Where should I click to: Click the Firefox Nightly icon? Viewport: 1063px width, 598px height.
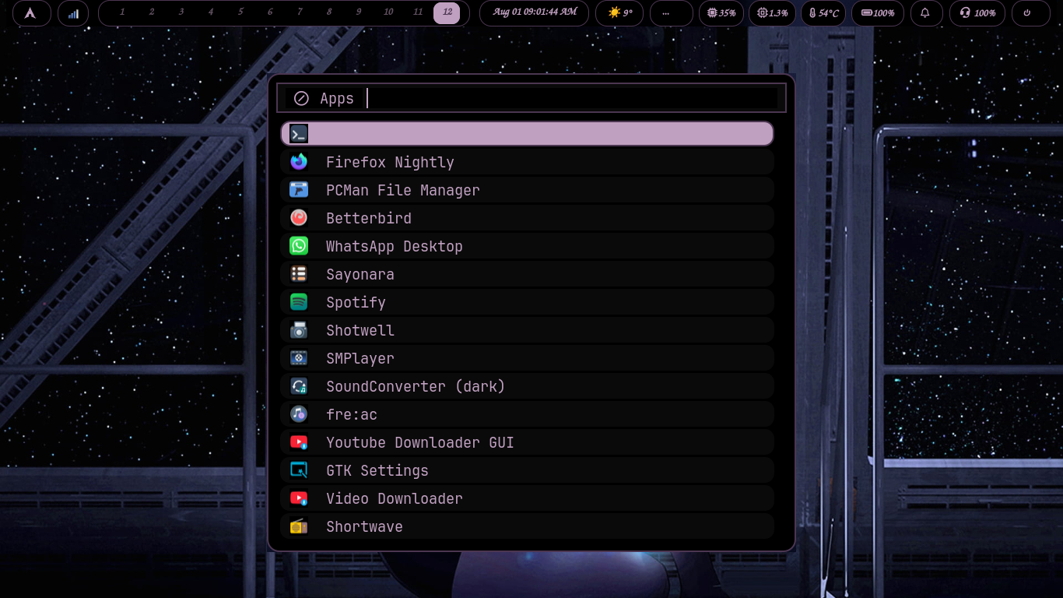pyautogui.click(x=299, y=162)
